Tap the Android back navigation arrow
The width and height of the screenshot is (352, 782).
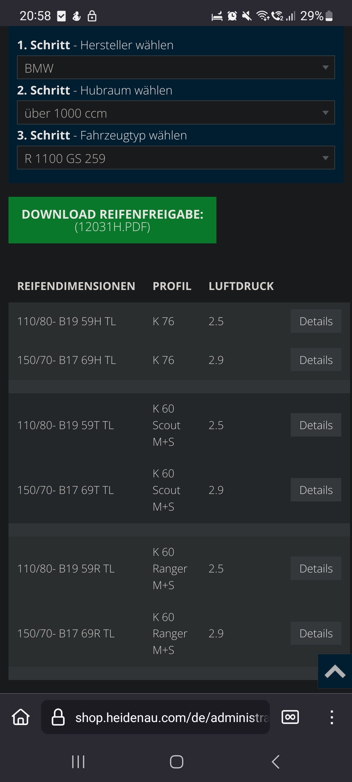[x=276, y=762]
